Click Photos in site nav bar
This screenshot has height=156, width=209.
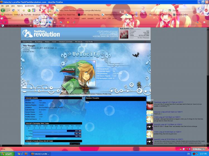[x=47, y=42]
